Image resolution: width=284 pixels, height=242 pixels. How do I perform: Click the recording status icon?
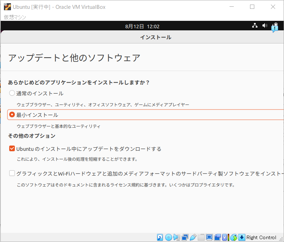[x=218, y=237]
